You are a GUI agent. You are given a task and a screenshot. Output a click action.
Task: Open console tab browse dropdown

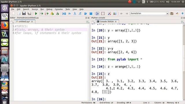pyautogui.click(x=93, y=22)
